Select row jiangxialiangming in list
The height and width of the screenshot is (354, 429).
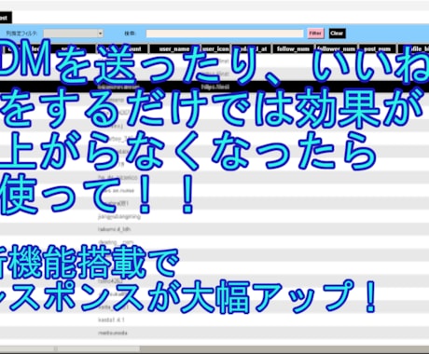click(x=214, y=216)
